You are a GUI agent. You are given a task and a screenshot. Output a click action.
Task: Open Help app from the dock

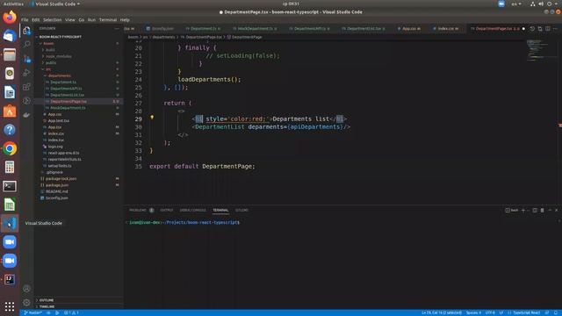click(x=10, y=130)
